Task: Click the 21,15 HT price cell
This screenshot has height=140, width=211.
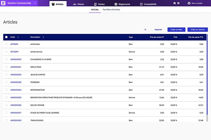Action: pyautogui.click(x=162, y=67)
